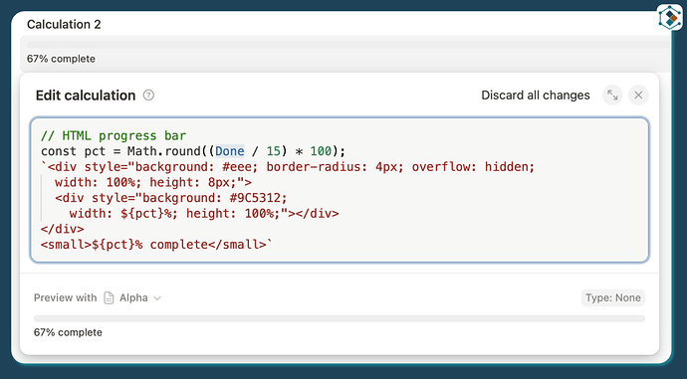Click the Calculation 2 title

[64, 24]
